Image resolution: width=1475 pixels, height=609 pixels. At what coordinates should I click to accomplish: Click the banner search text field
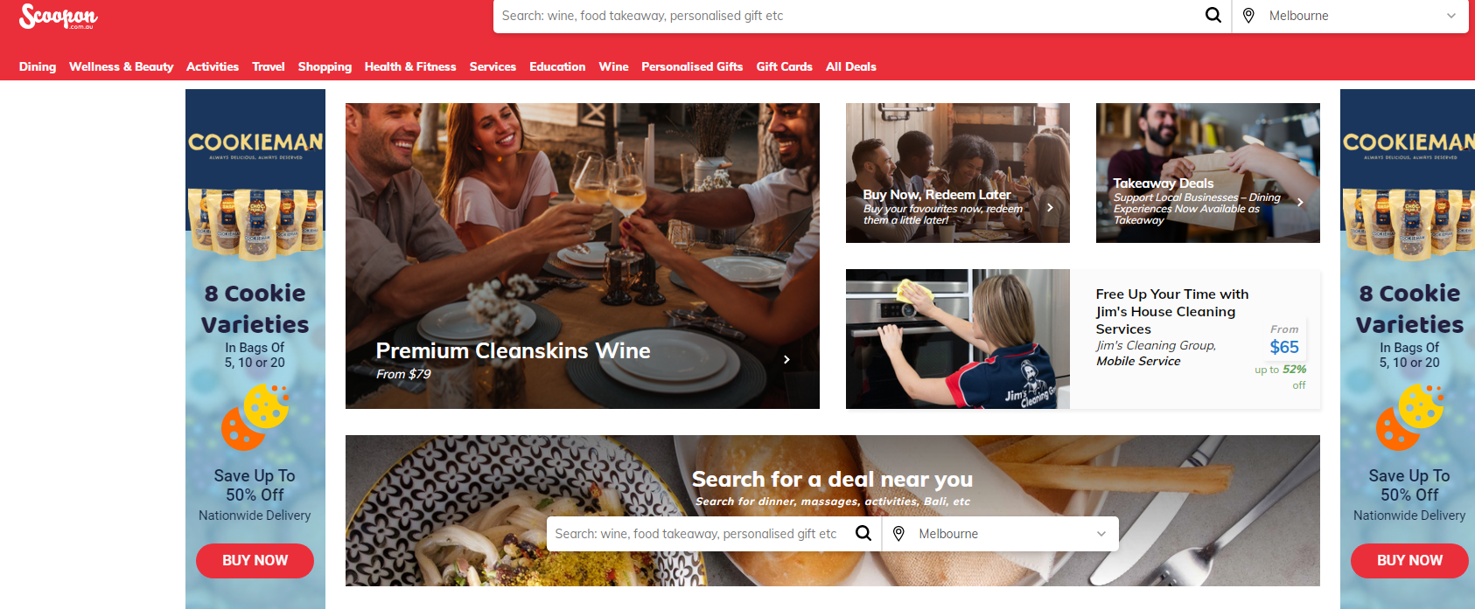[x=696, y=534]
